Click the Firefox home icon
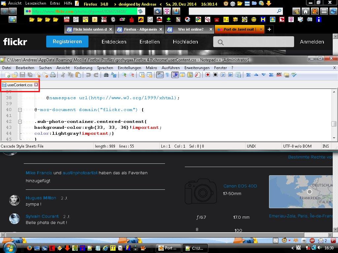The width and height of the screenshot is (338, 253). (x=306, y=11)
